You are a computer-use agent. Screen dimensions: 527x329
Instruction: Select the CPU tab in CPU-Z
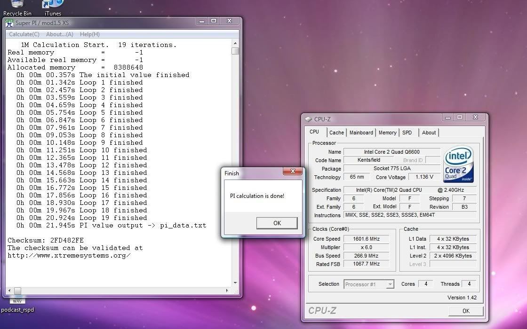coord(315,132)
